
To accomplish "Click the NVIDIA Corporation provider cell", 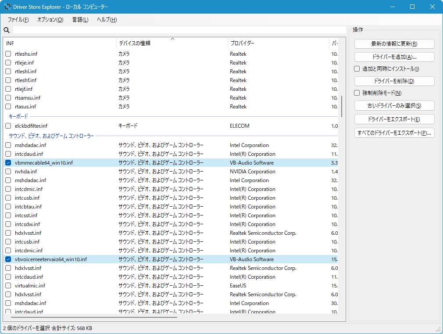I will [x=253, y=171].
